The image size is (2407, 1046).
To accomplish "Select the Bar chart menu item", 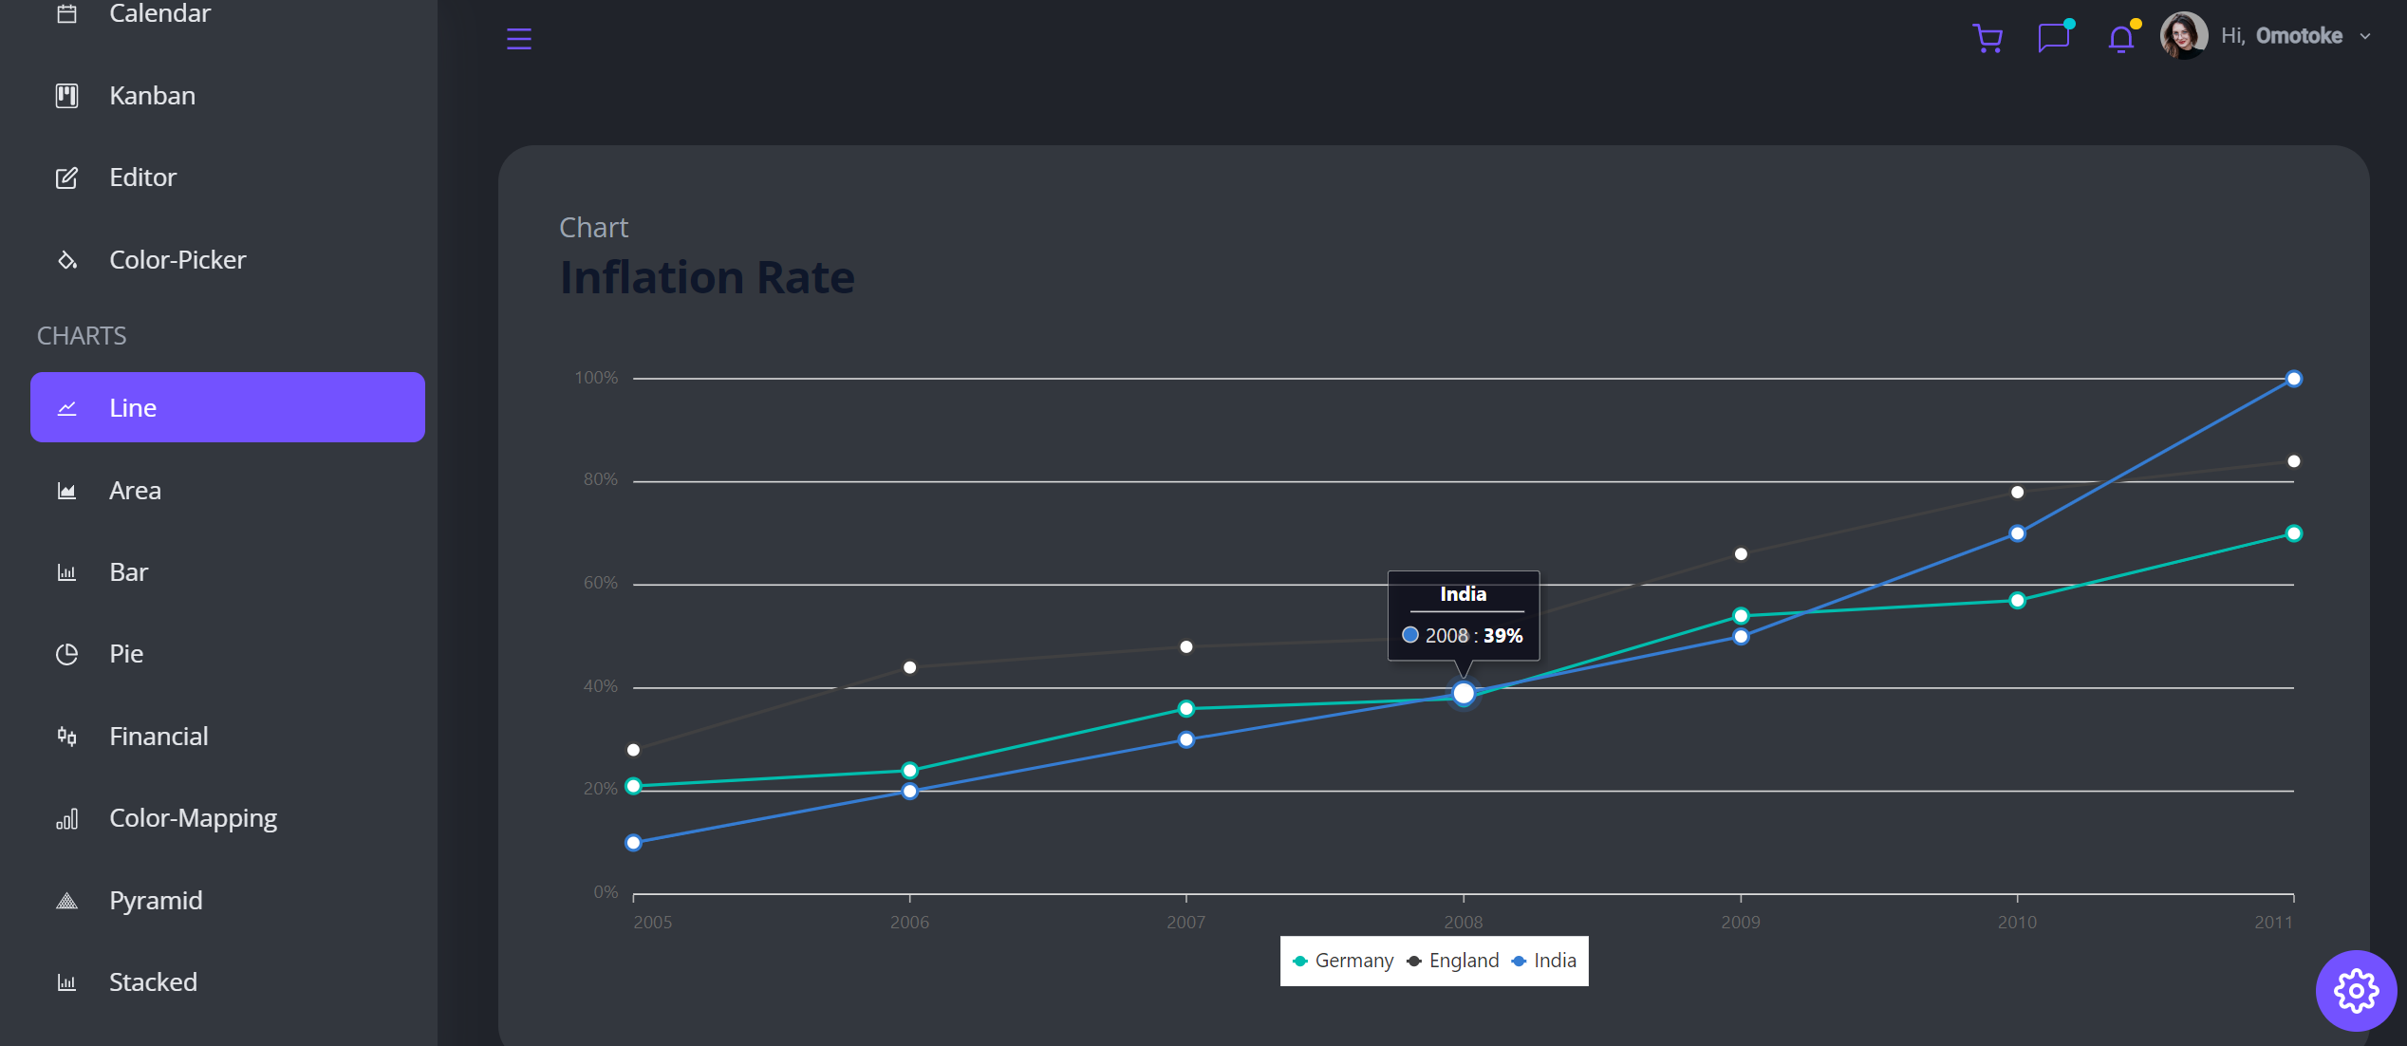I will pos(128,572).
